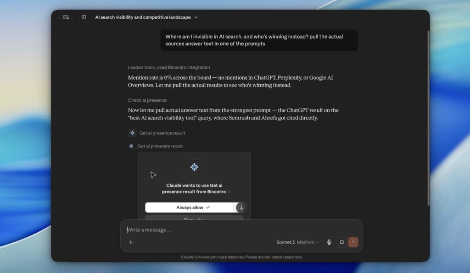The width and height of the screenshot is (470, 273).
Task: Open the 'Sonnet 5 Medium' model selector
Action: 297,242
